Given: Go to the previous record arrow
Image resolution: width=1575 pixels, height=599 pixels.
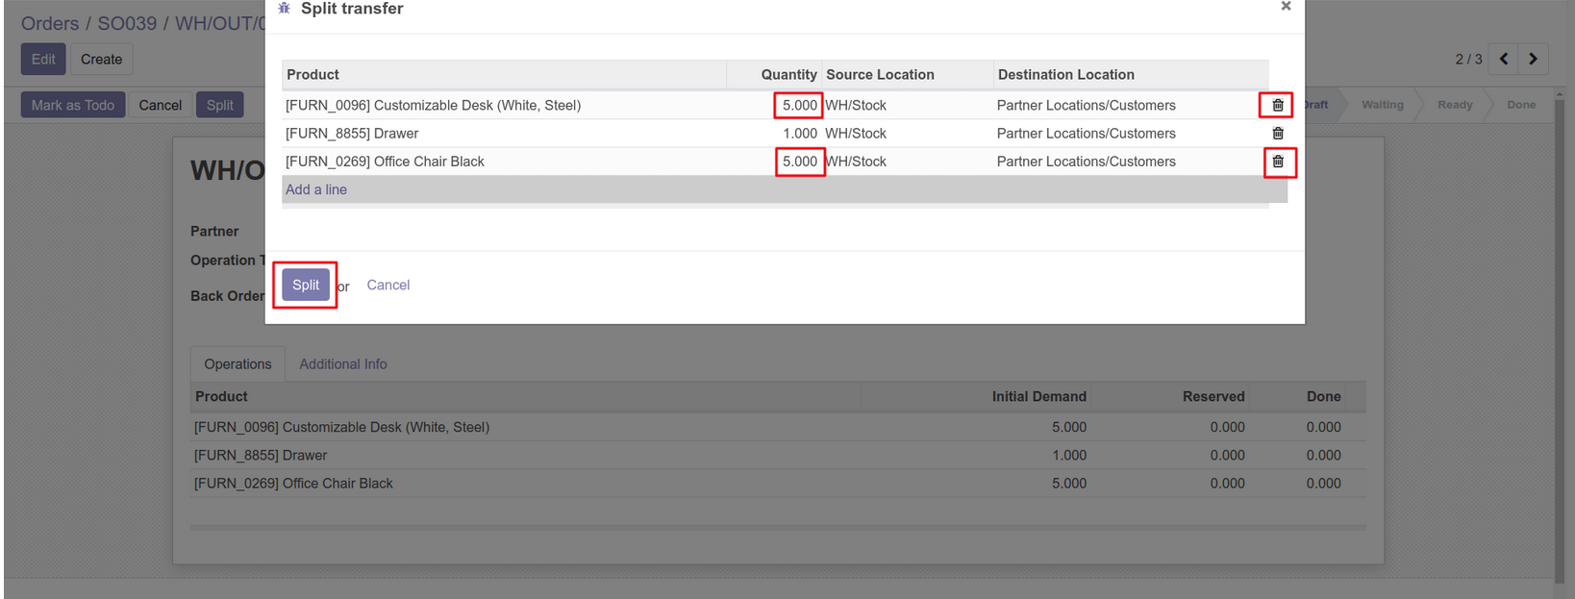Looking at the screenshot, I should point(1504,59).
